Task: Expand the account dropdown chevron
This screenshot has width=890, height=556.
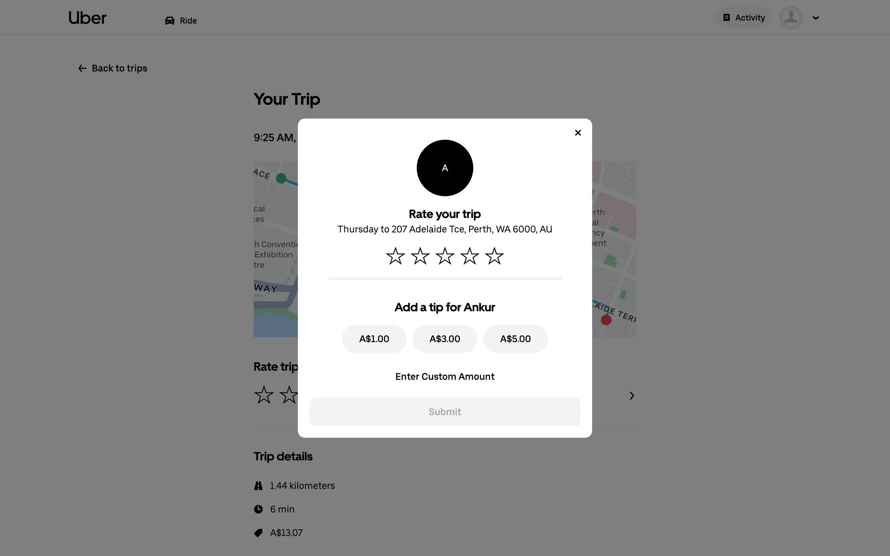Action: coord(816,18)
